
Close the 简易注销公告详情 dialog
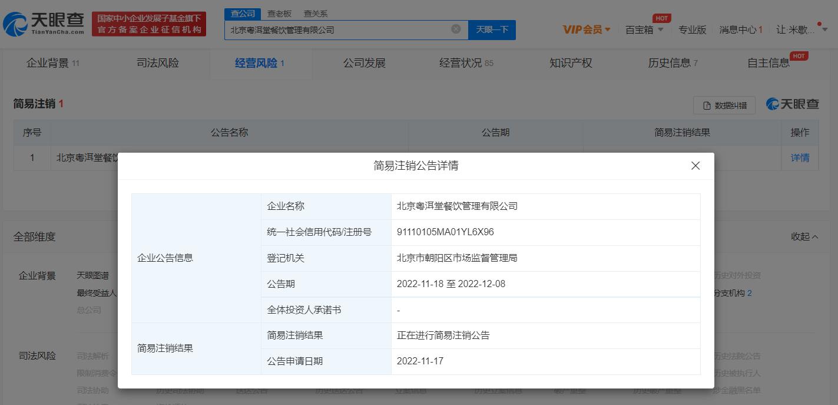coord(695,166)
